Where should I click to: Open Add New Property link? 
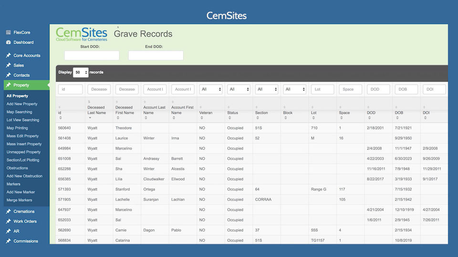tap(22, 104)
